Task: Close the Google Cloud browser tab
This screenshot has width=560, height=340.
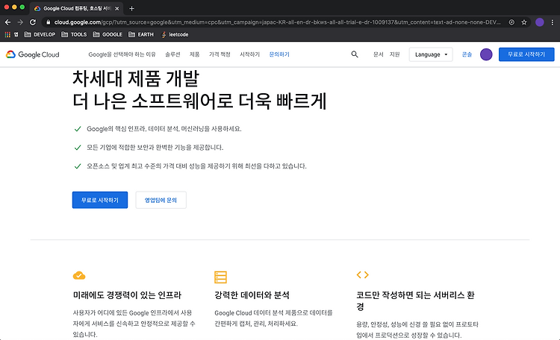Action: coord(116,8)
